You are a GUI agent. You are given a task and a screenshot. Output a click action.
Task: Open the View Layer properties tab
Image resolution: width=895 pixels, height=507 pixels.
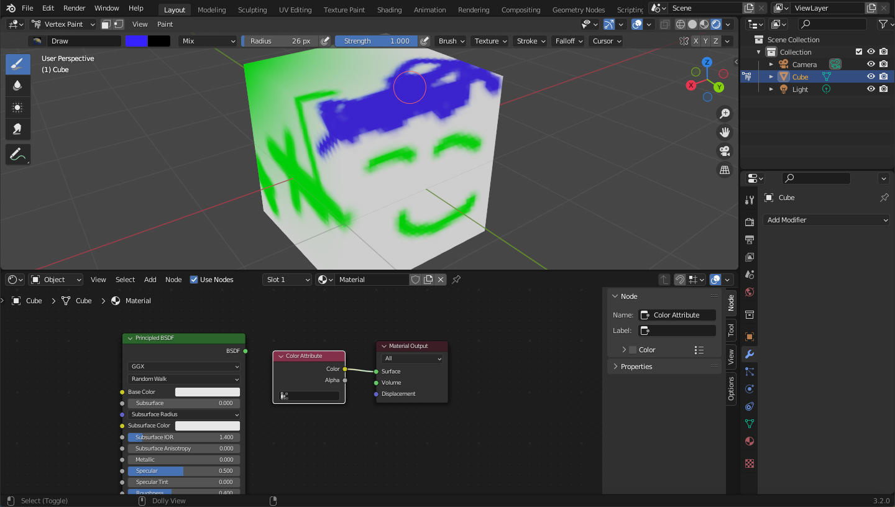[750, 257]
